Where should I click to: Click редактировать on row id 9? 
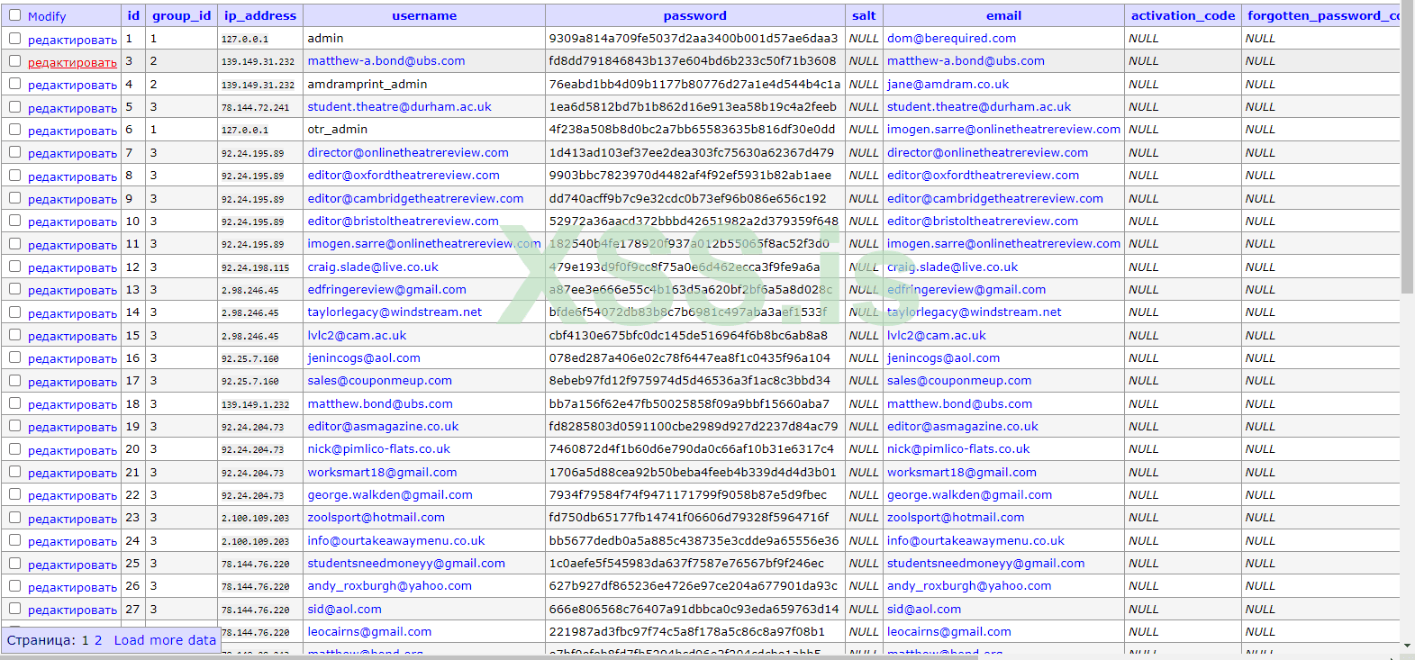pos(72,199)
